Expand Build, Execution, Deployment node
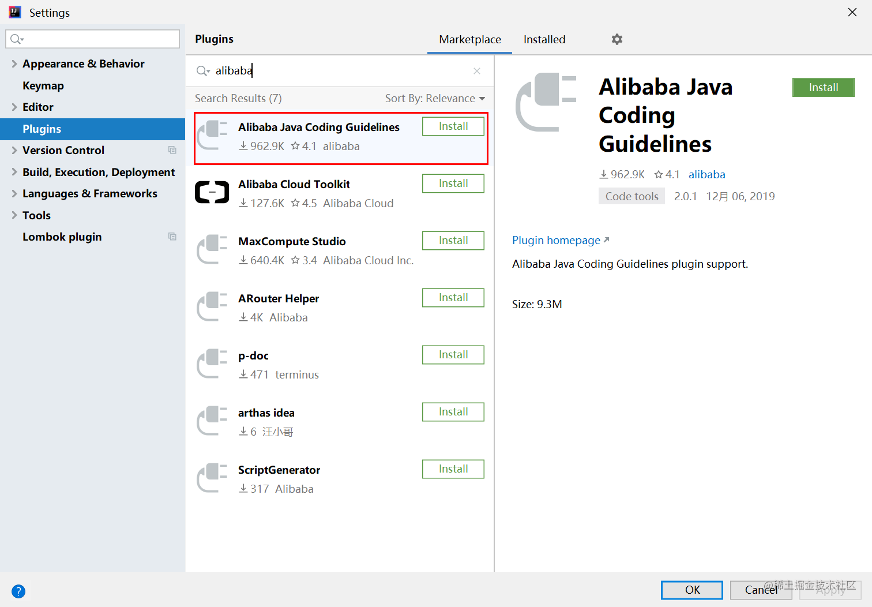Viewport: 872px width, 607px height. (14, 172)
